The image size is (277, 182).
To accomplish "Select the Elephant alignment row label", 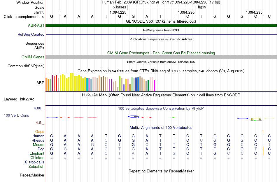I will click(37, 153).
